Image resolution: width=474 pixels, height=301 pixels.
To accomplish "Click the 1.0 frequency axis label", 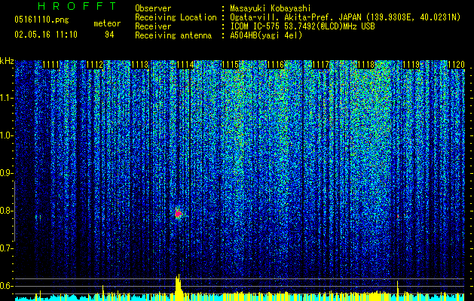I will tap(7, 136).
